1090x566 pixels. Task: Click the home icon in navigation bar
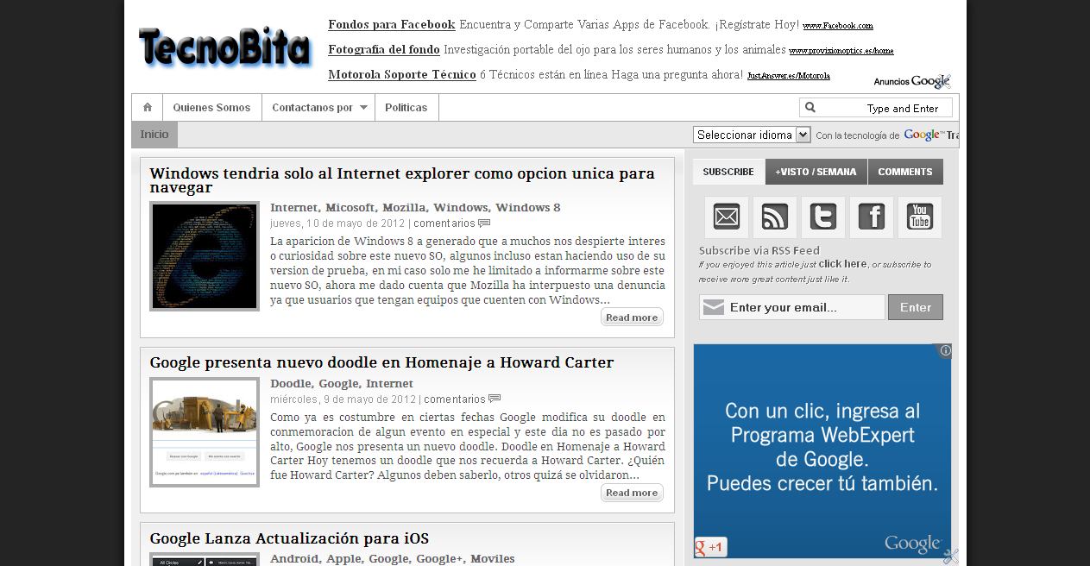pyautogui.click(x=148, y=107)
